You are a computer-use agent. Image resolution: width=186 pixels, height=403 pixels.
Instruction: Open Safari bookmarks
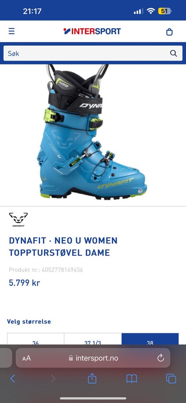132,379
